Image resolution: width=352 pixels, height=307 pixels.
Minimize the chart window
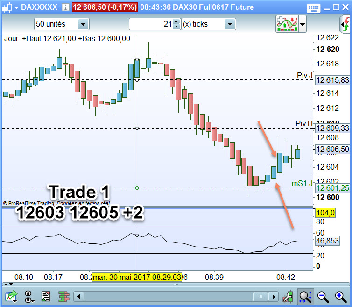[327, 8]
